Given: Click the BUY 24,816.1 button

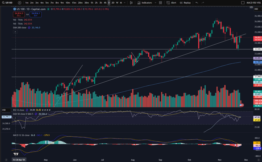Looking at the screenshot, I should [36, 14].
